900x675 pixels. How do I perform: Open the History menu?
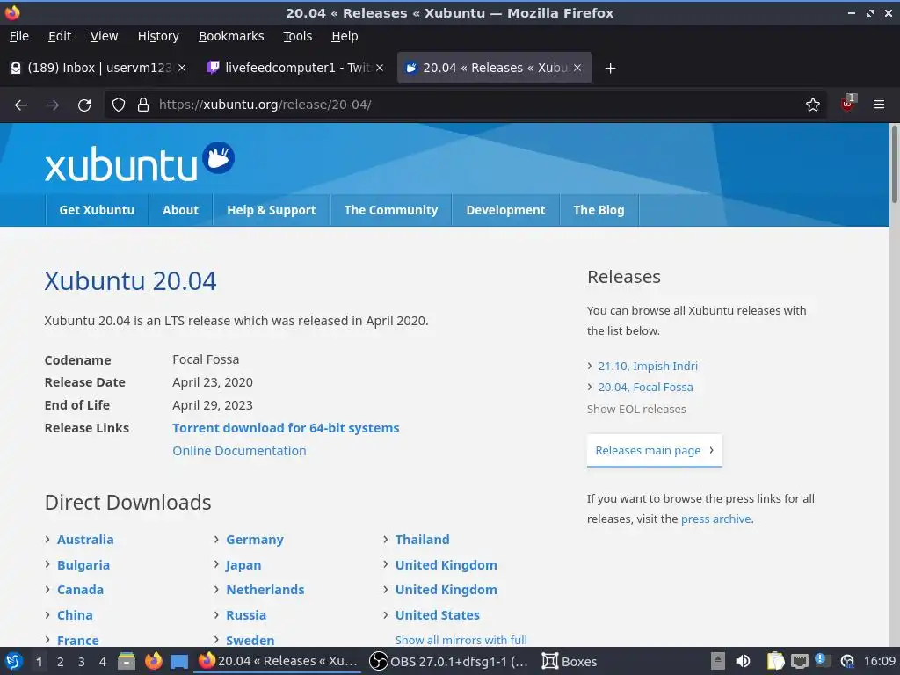158,36
